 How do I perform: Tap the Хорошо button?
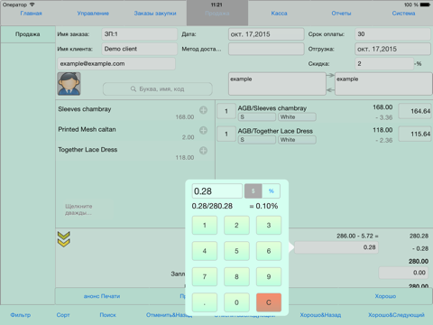coord(385,296)
